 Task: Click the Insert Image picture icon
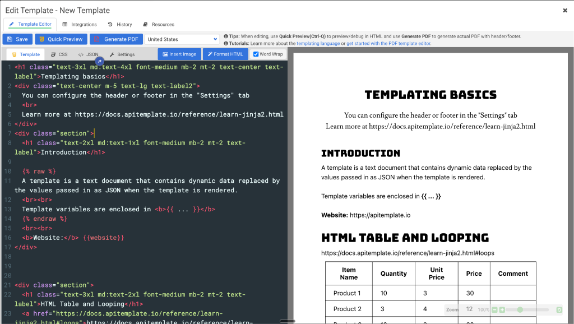coord(164,54)
